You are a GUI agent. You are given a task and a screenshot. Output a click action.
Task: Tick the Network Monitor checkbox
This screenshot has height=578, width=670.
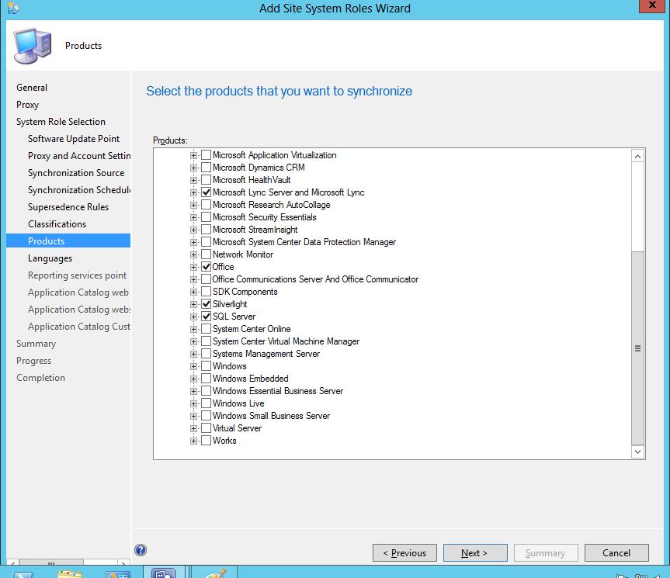pos(206,254)
